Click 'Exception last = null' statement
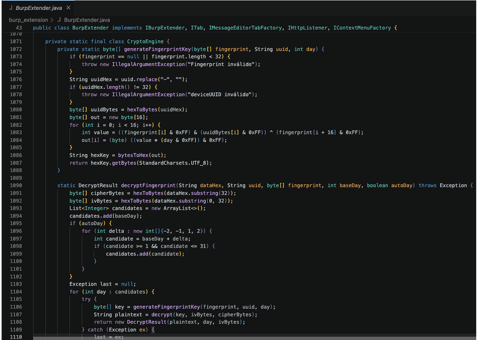 (102, 284)
